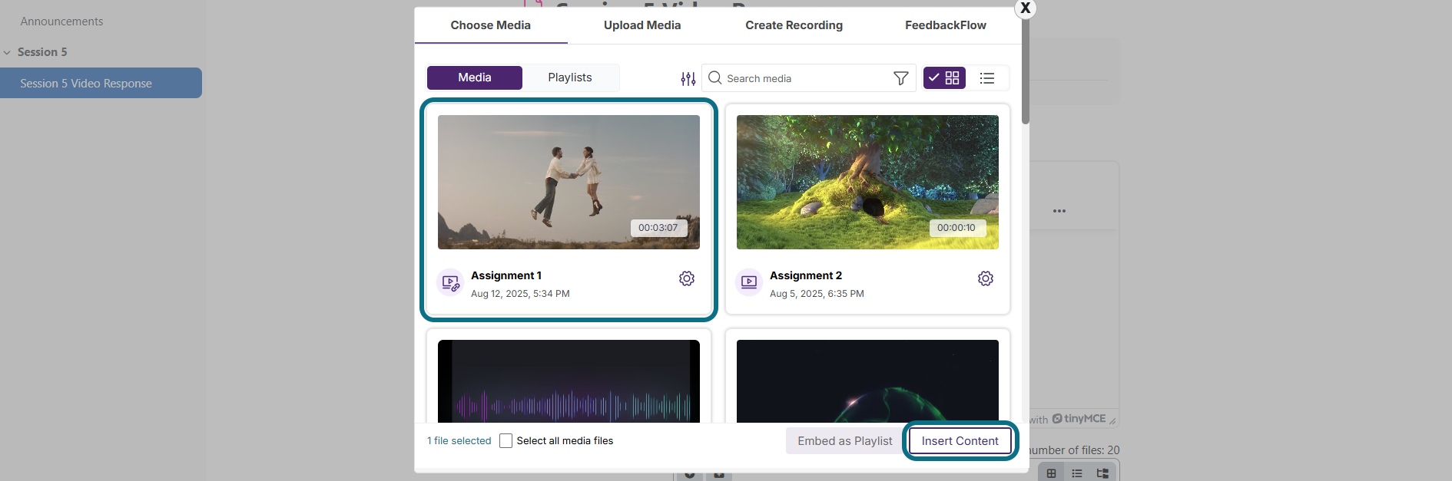Open the sliders display options icon
Screen dimensions: 1452x481
tap(688, 78)
